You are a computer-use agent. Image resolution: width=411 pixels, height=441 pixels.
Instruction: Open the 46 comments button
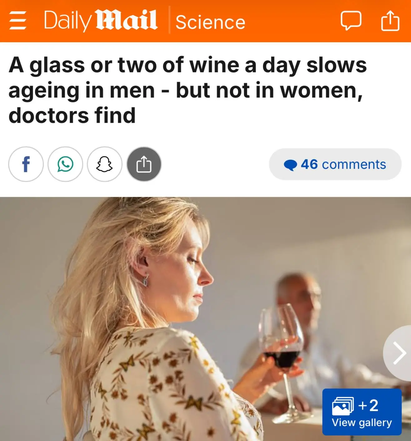[335, 164]
